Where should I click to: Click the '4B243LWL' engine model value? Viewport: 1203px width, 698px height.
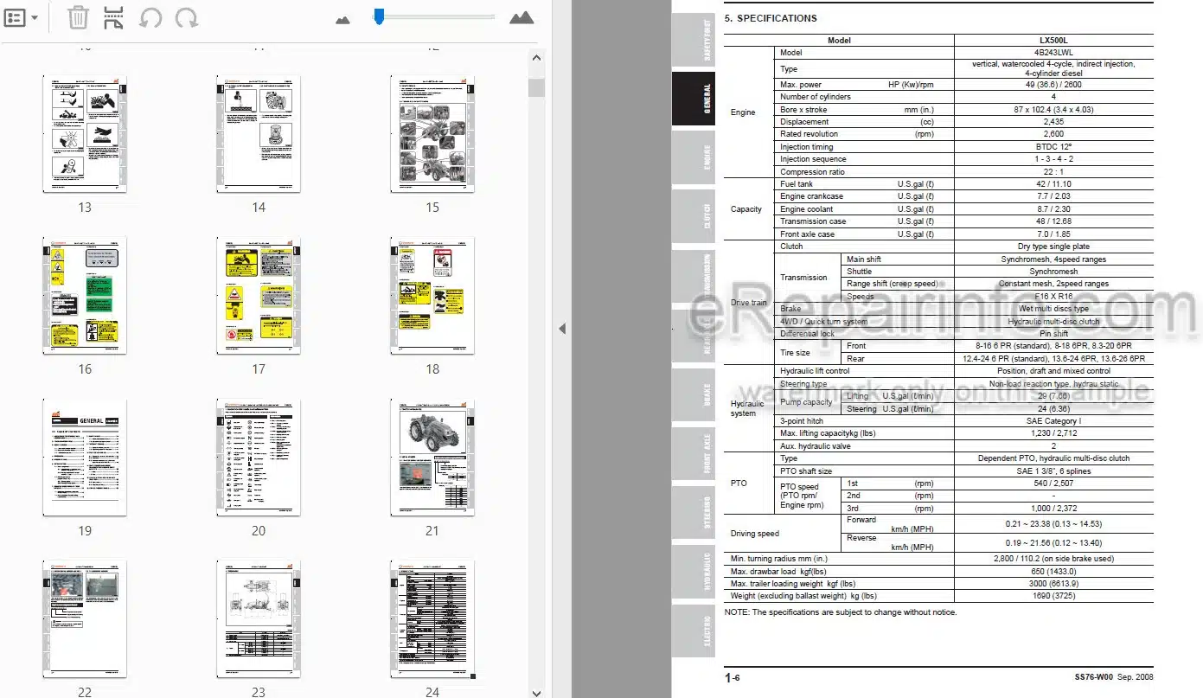click(1053, 53)
